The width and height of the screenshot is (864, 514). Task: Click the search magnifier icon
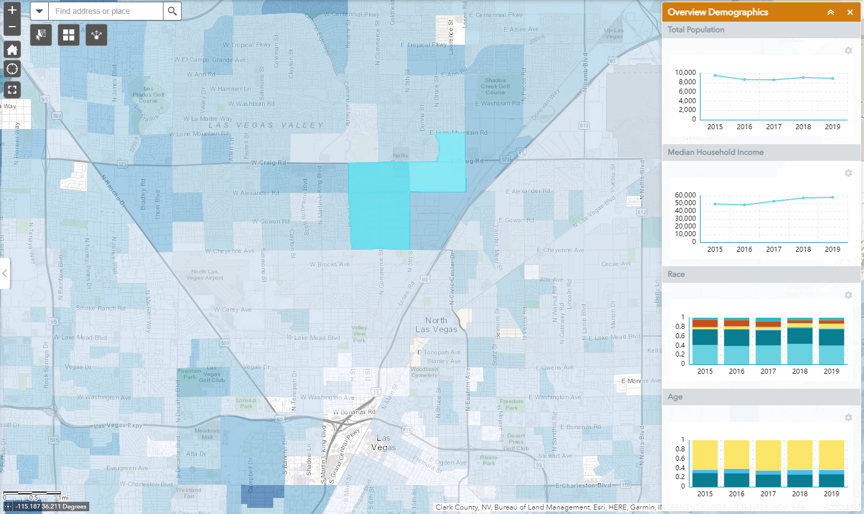(172, 11)
